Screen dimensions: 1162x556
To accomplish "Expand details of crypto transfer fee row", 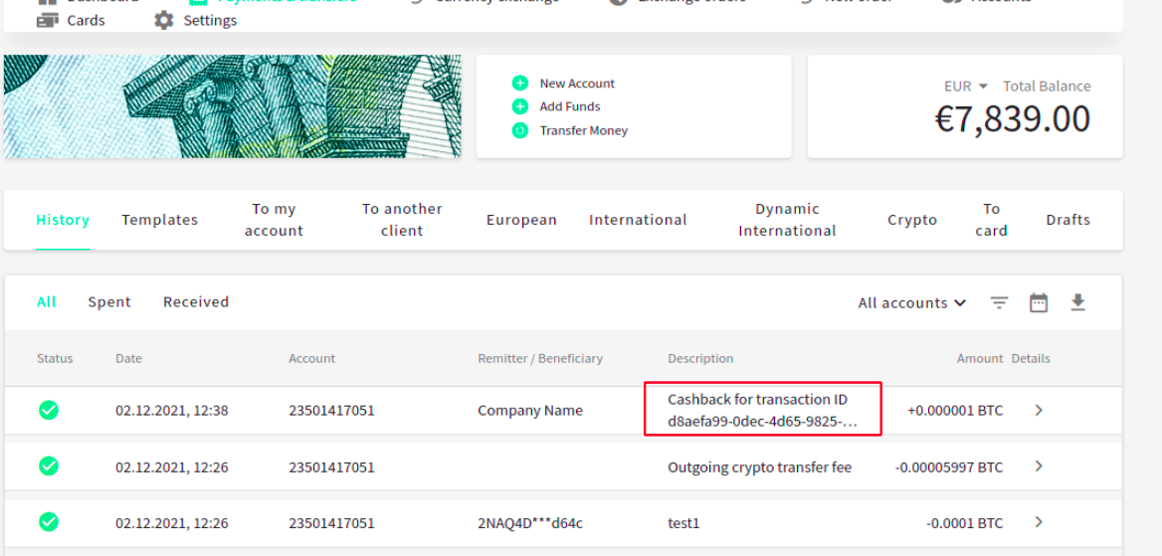I will click(1039, 466).
